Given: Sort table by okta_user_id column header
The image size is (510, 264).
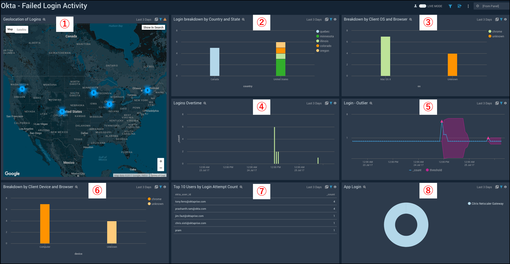Looking at the screenshot, I should coord(183,194).
